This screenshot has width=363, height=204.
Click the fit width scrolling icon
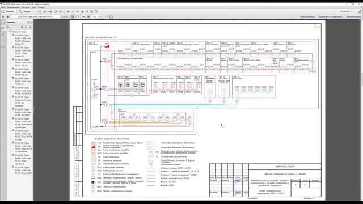(x=106, y=16)
